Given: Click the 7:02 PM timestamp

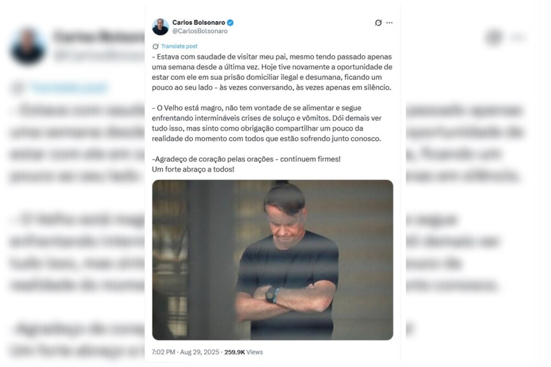Looking at the screenshot, I should click(164, 352).
